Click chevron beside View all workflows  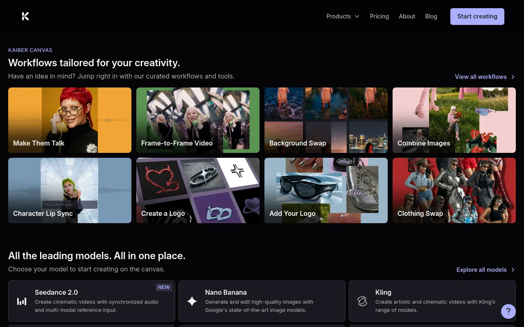point(513,77)
